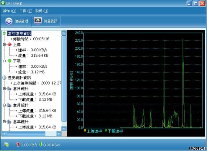
Task: Select the 歷史統計資訊 tree node
Action: 19,78
